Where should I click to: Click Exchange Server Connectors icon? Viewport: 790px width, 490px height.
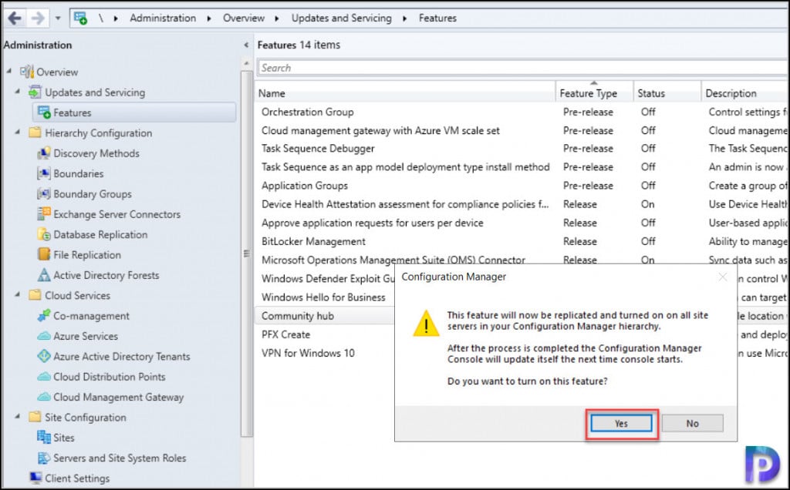(x=44, y=214)
